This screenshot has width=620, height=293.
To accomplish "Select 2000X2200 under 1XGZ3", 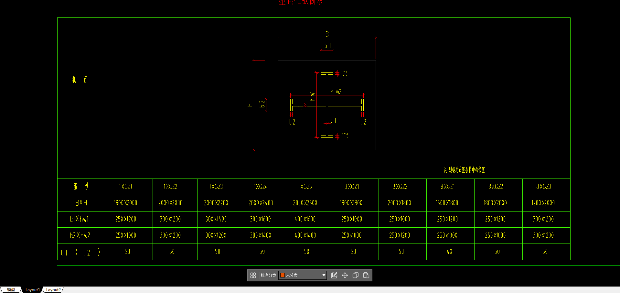I will point(216,203).
